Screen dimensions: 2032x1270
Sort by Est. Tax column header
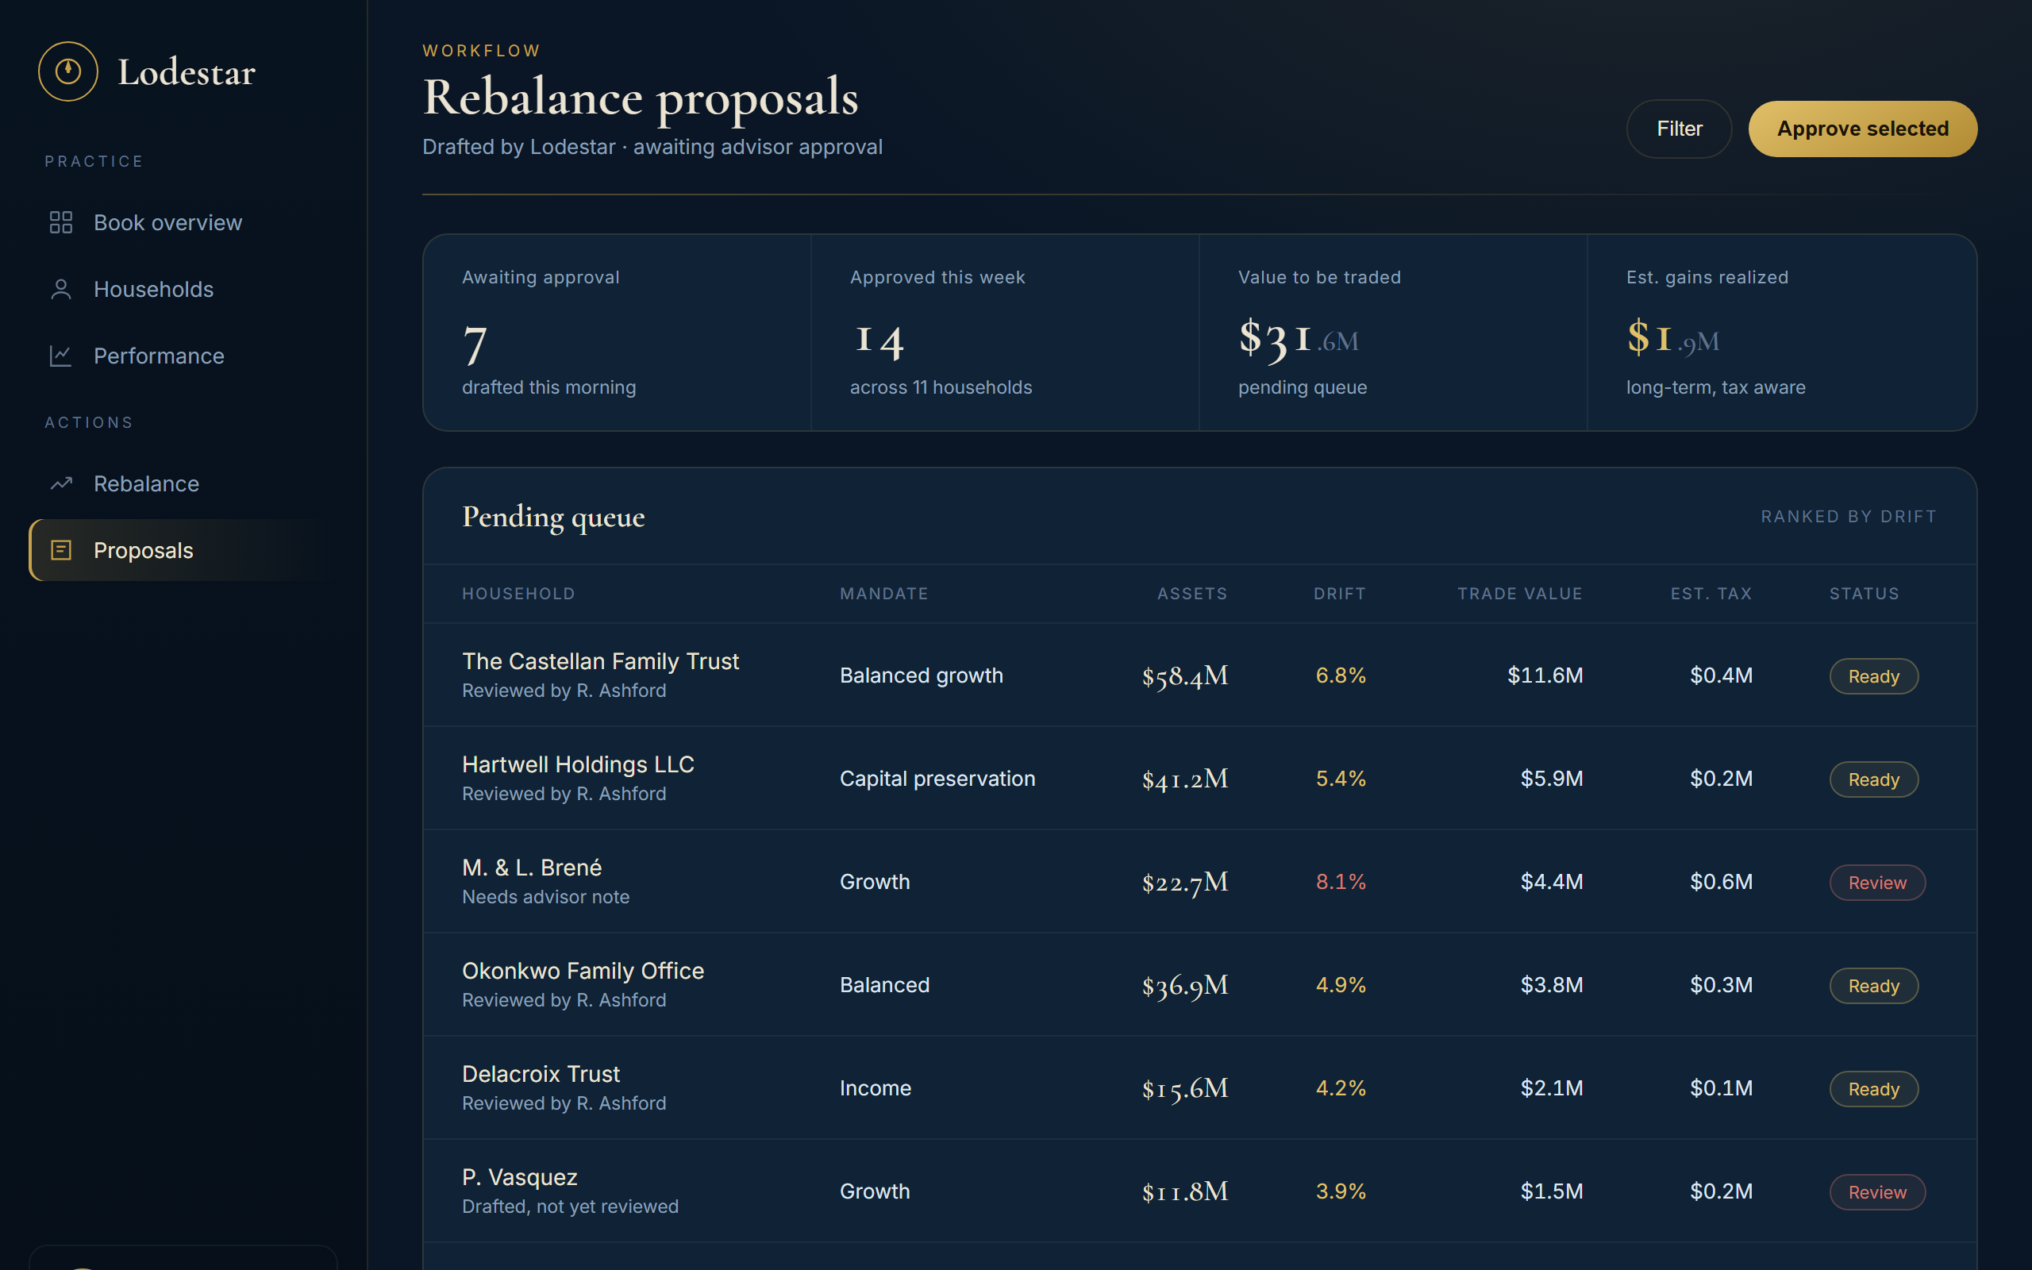point(1711,594)
